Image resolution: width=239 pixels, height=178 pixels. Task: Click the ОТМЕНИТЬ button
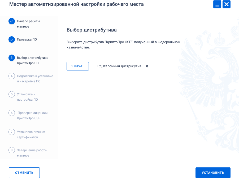pyautogui.click(x=24, y=172)
